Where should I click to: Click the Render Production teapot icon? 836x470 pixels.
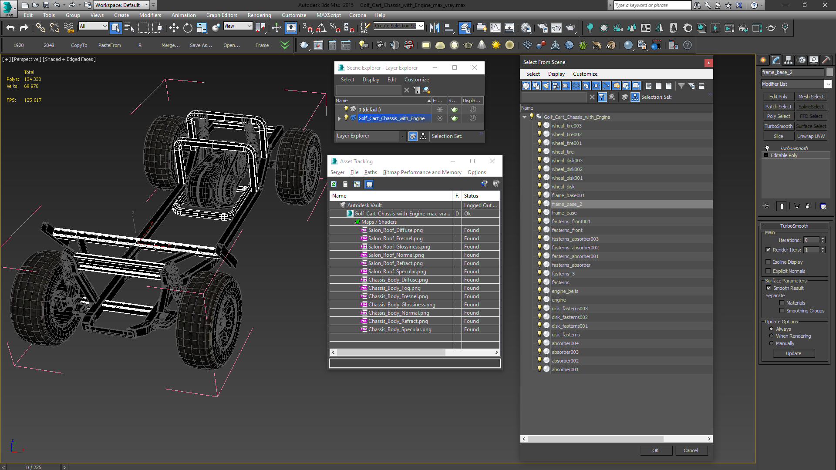570,28
